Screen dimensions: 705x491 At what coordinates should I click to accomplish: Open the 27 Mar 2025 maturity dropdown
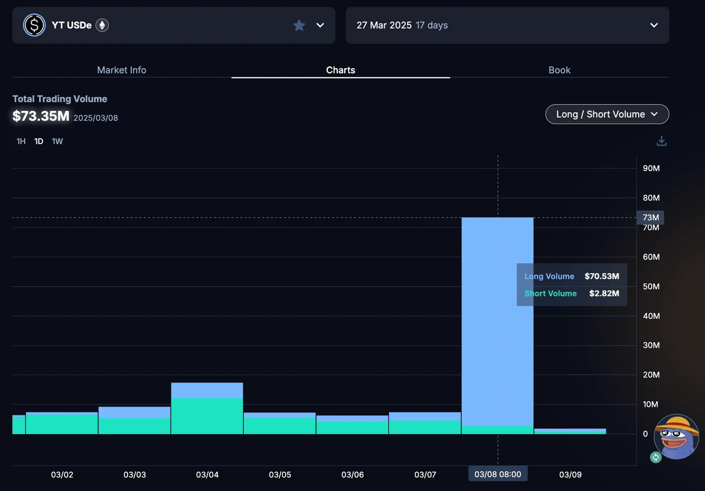click(654, 25)
